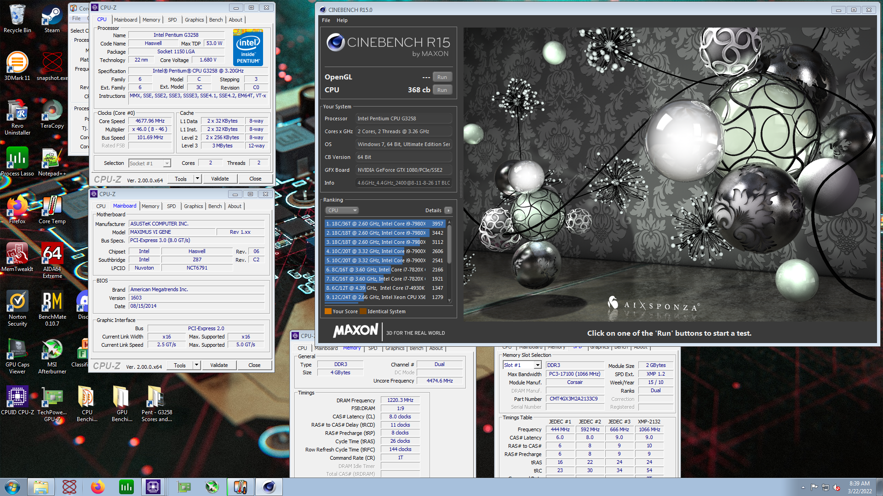Launch AIDA64 Extreme from the desktop
The image size is (883, 496).
pyautogui.click(x=52, y=260)
